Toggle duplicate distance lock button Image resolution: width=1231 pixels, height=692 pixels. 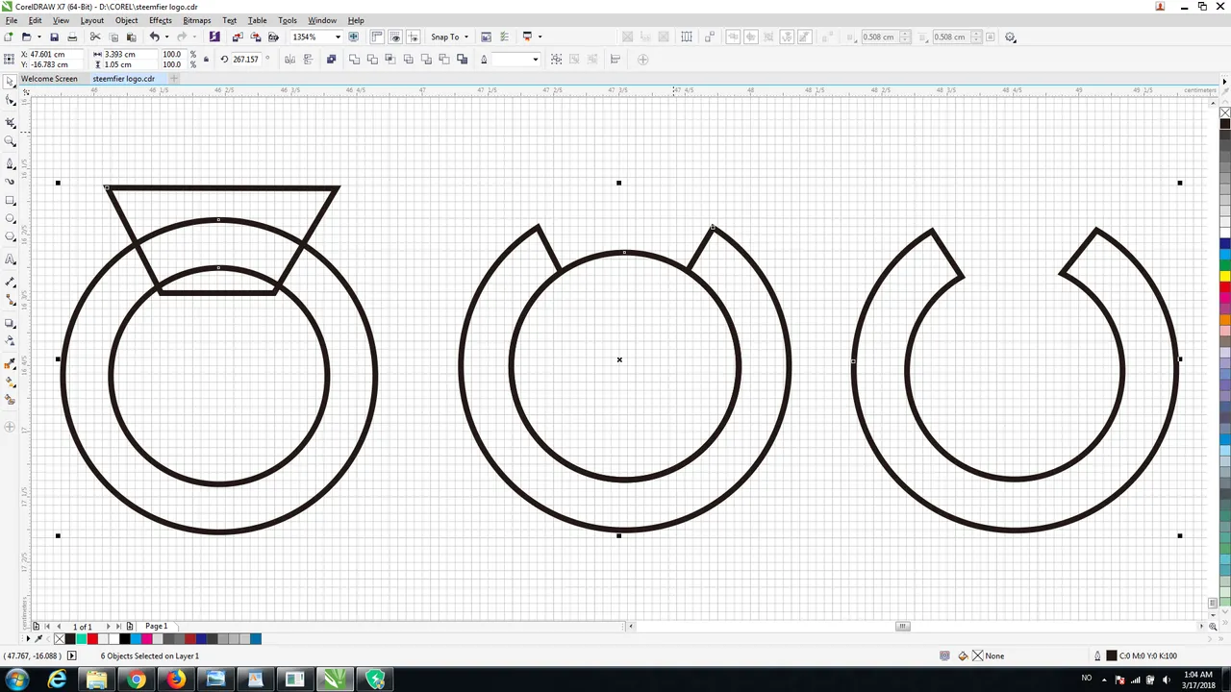pos(991,37)
